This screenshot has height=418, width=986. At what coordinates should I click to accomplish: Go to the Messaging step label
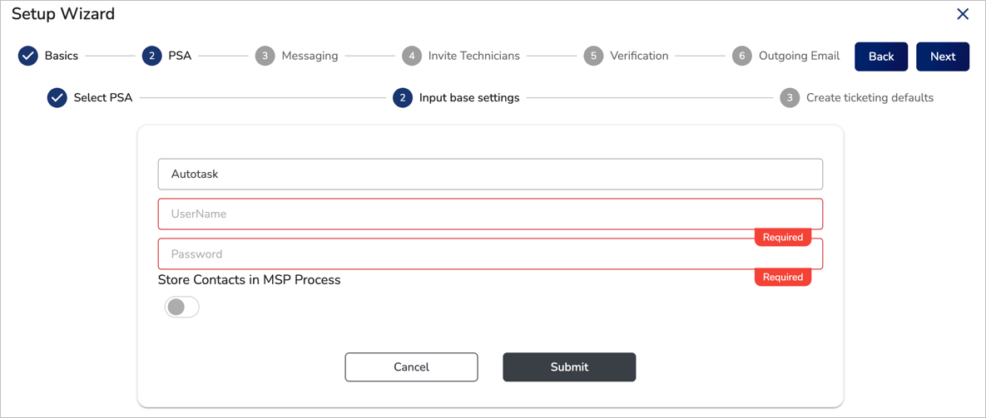click(310, 57)
